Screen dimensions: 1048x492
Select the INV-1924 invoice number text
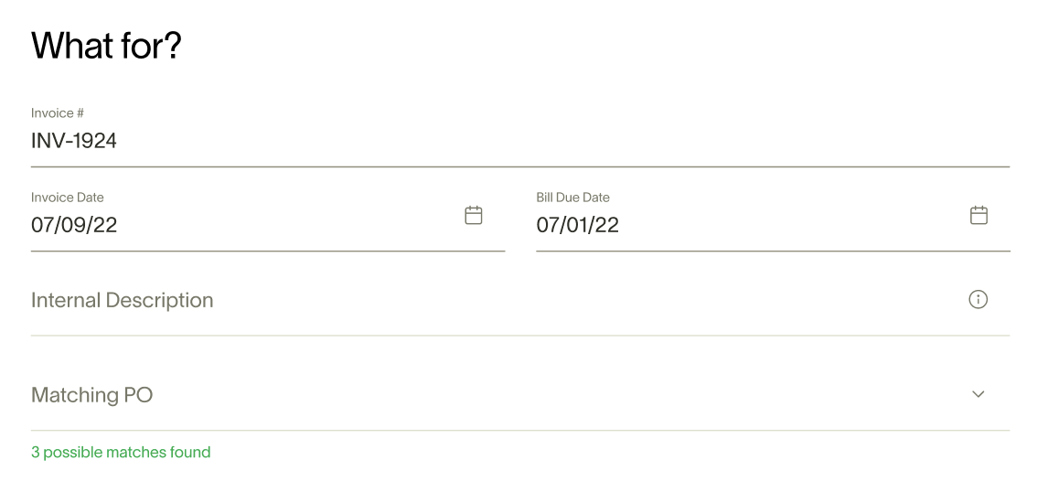pyautogui.click(x=73, y=141)
